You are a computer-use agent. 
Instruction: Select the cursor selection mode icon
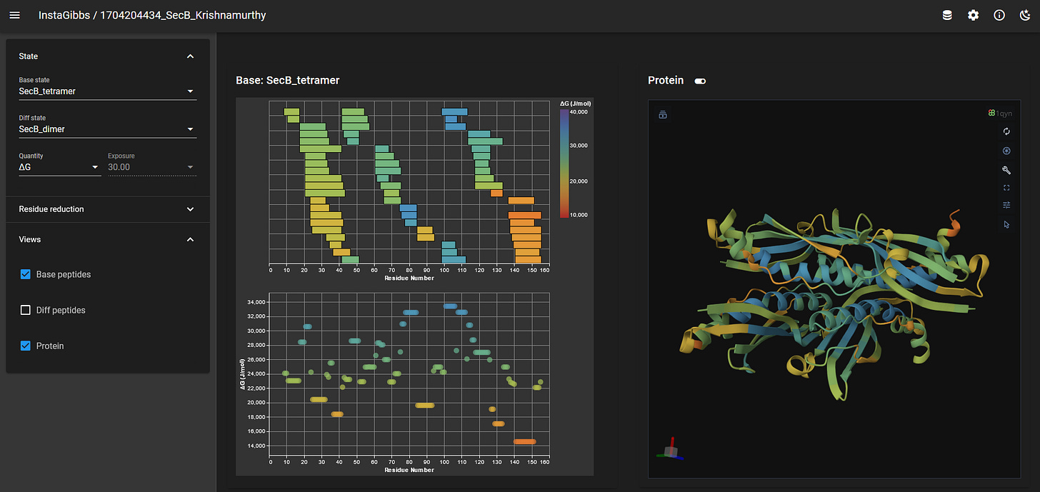[1006, 224]
